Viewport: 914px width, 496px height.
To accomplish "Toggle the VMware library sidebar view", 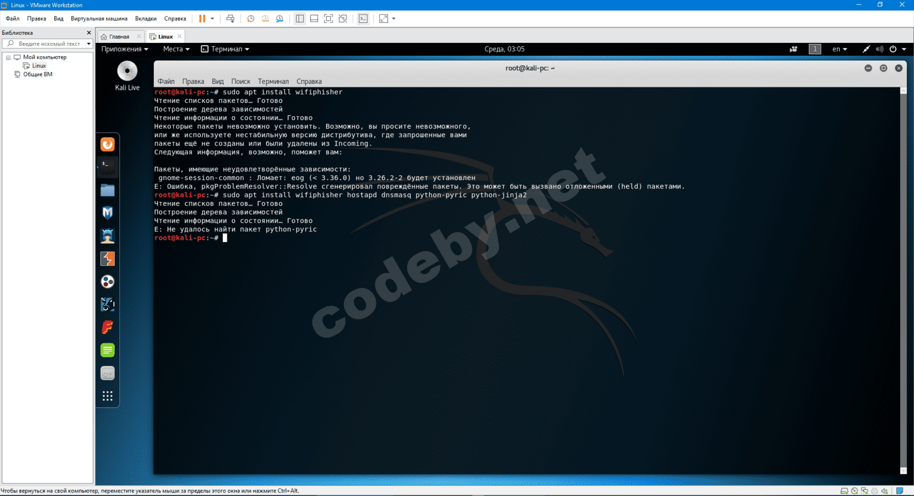I will (x=300, y=19).
